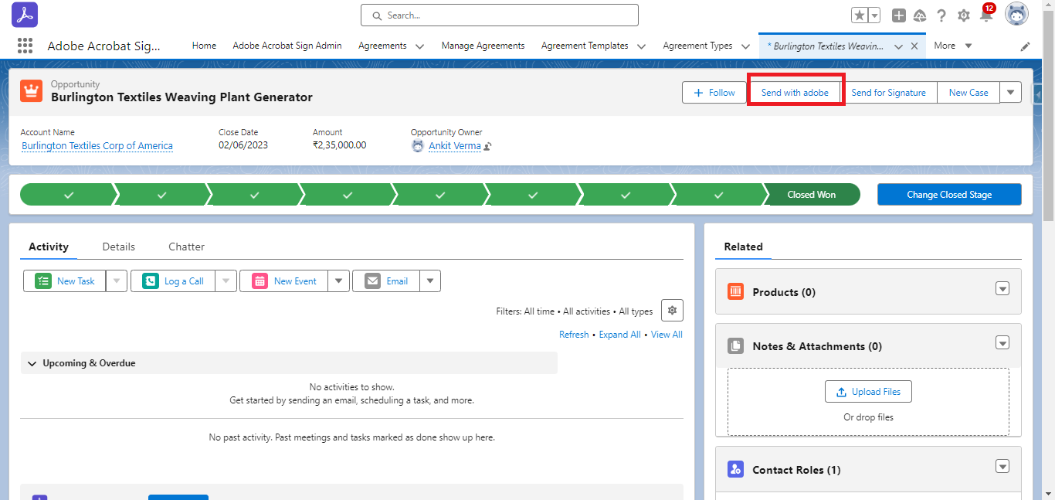
Task: Click the Global Actions plus icon
Action: pos(899,15)
